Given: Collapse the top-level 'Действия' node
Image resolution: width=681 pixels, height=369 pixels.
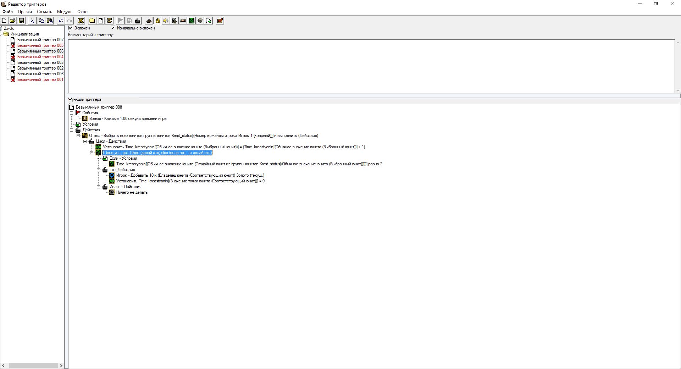Looking at the screenshot, I should 71,130.
